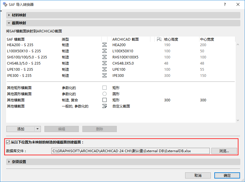Select the UPE100 - S 235 row
The height and width of the screenshot is (182, 245).
pos(121,70)
